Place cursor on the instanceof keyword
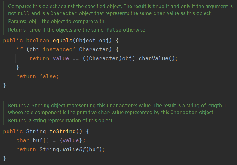 coord(59,49)
